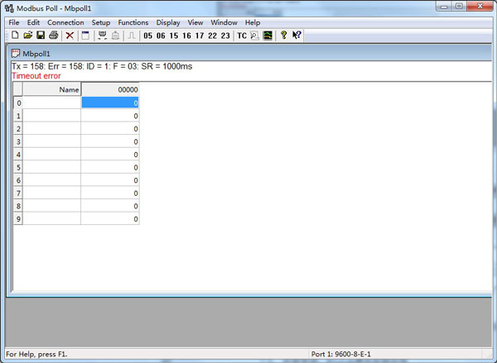
Task: Click the Connect icon in toolbar
Action: [102, 36]
